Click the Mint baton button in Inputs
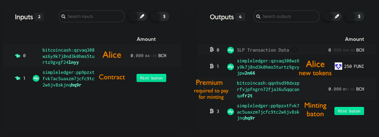Viewport: 379px width, 137px height. [x=151, y=78]
